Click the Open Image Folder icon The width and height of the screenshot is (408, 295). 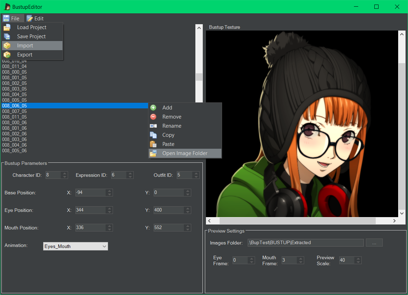tap(153, 153)
